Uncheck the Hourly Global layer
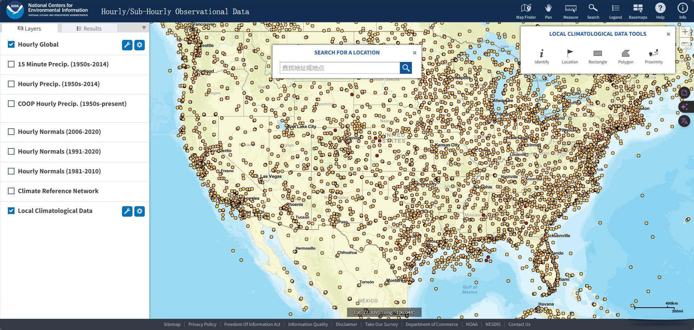Image resolution: width=694 pixels, height=330 pixels. pos(11,44)
